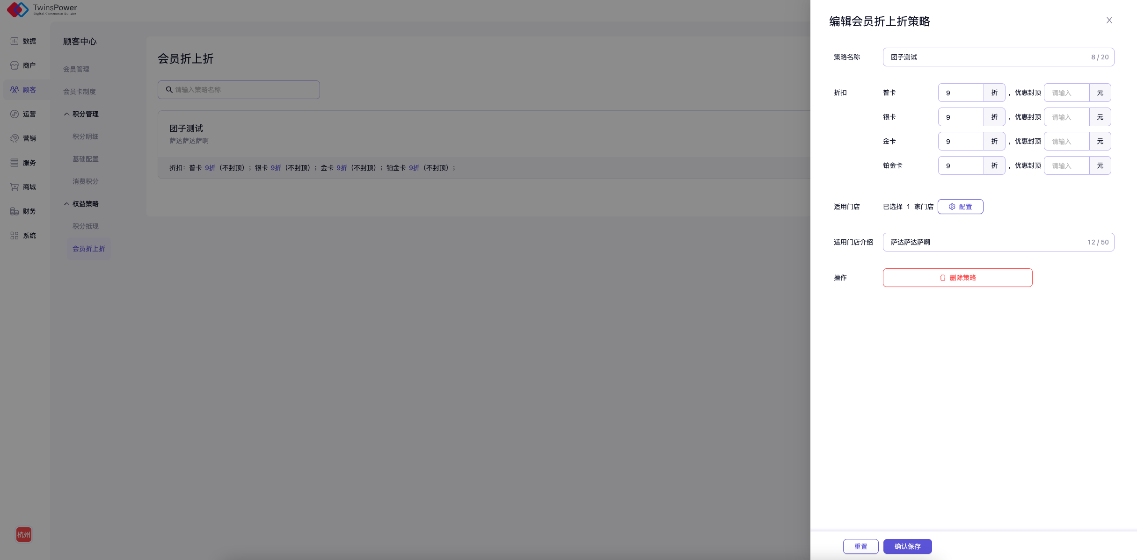This screenshot has height=560, width=1137.
Task: Click the 商城 shopping cart icon
Action: 15,187
